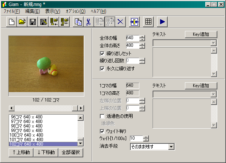Enable 透過色の使用 checkbox
Viewport: 226px width, 163px height.
coord(102,116)
